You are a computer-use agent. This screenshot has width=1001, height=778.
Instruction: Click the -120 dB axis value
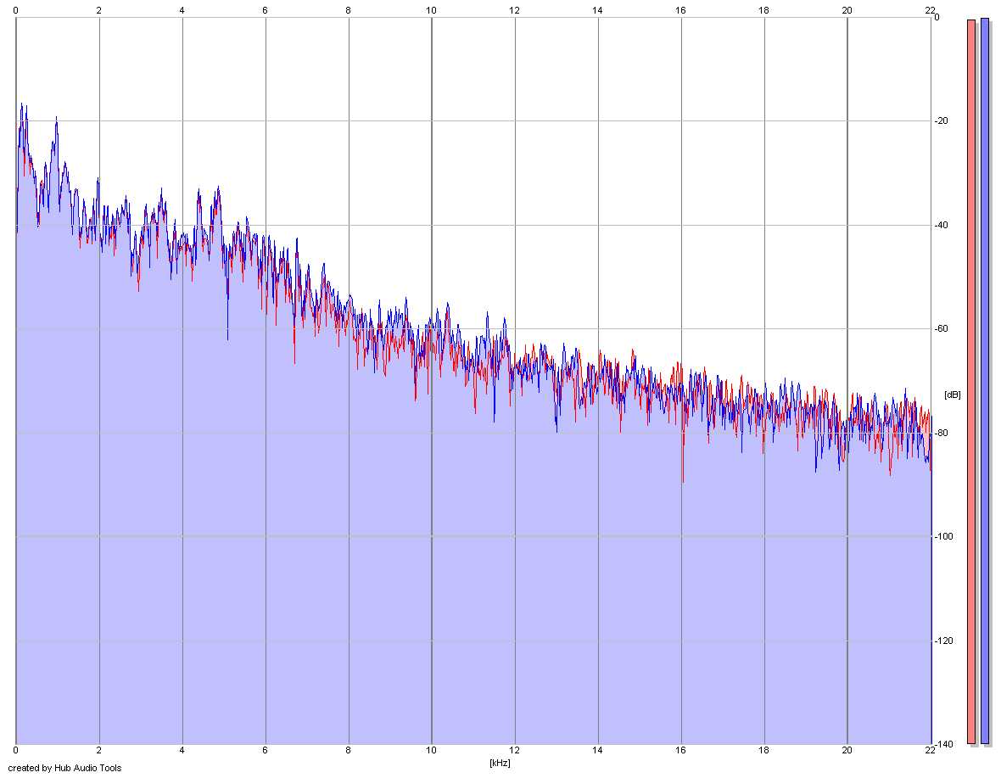[x=943, y=641]
